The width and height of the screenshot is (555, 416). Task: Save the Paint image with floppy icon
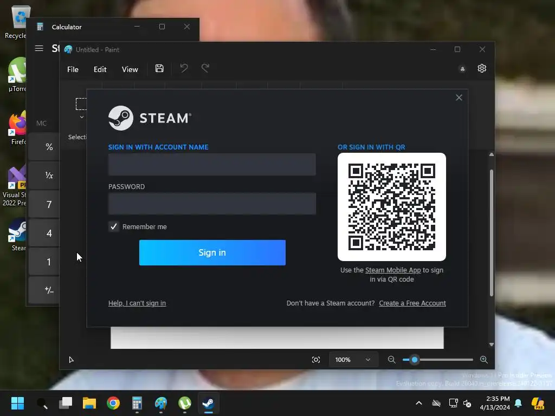(x=159, y=68)
